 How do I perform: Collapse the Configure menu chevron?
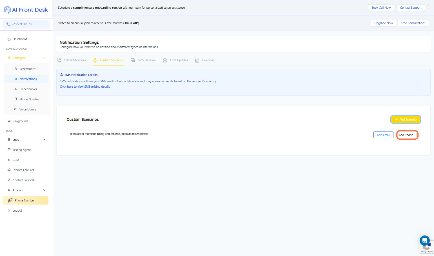(44, 58)
